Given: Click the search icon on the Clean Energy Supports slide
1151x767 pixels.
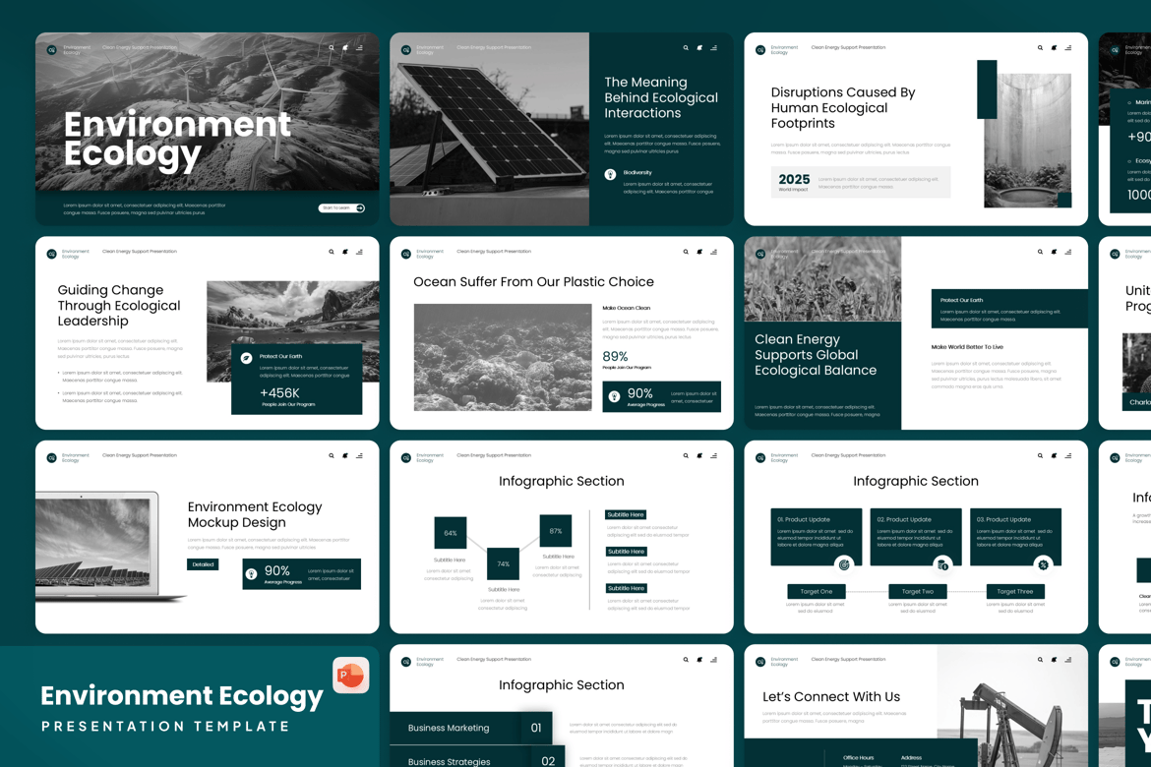Looking at the screenshot, I should pyautogui.click(x=1040, y=252).
